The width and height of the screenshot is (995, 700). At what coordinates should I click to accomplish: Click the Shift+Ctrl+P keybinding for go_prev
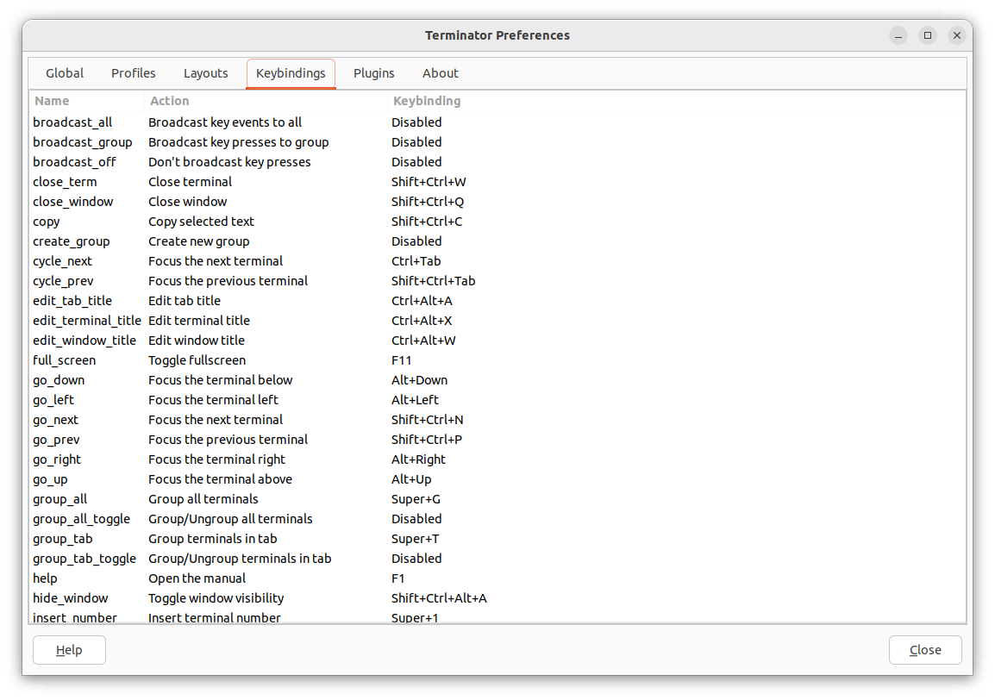coord(427,440)
